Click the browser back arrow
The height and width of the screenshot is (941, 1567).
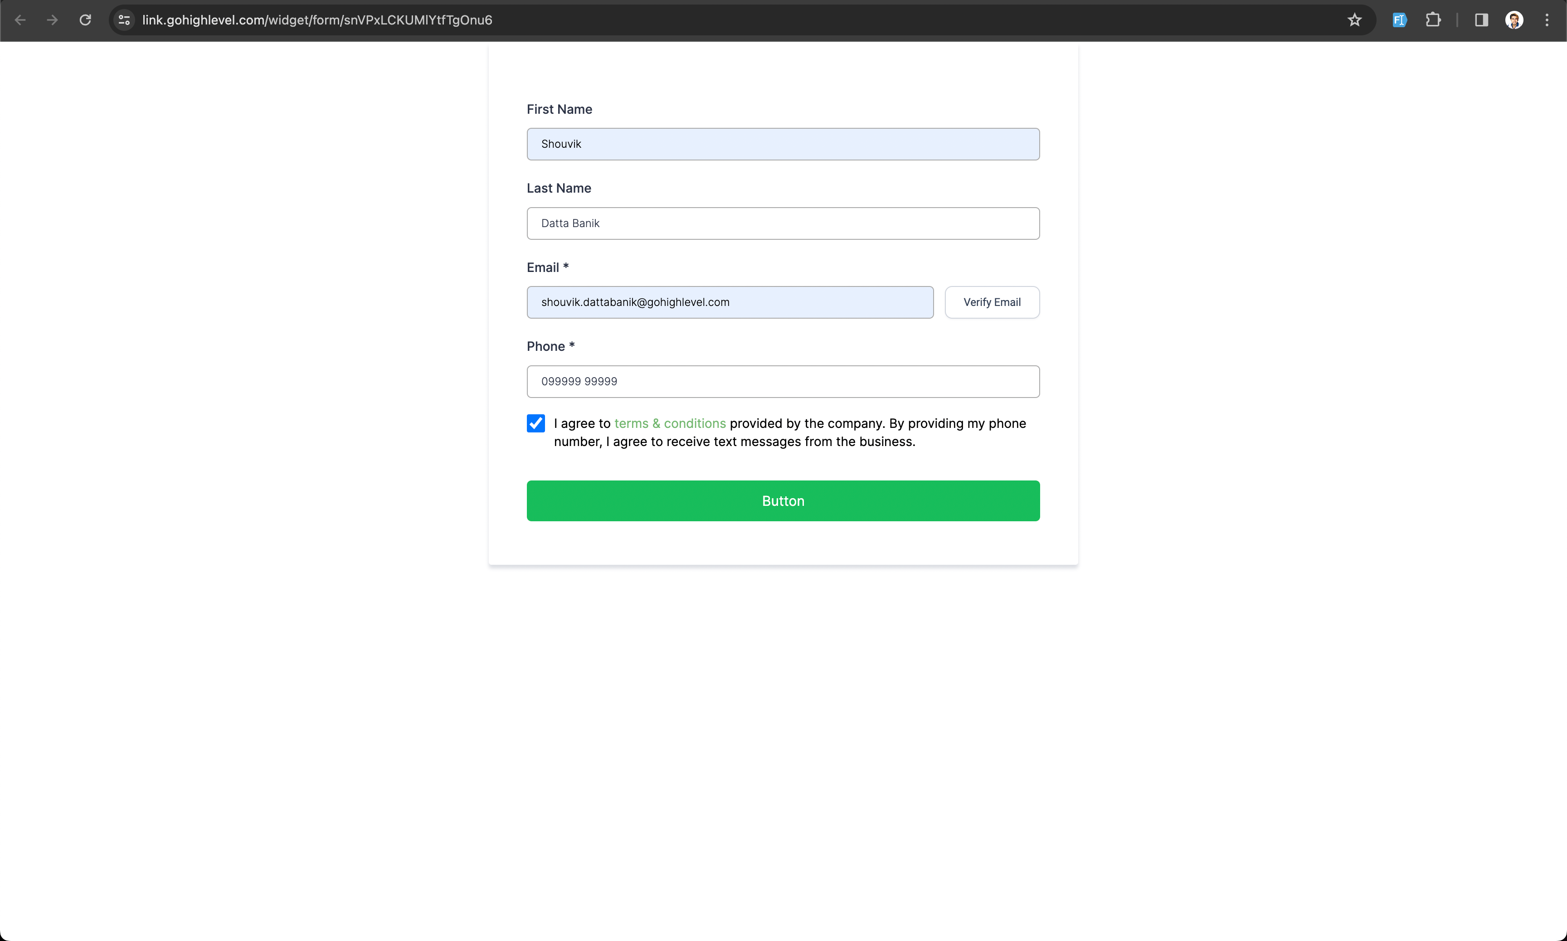click(20, 20)
